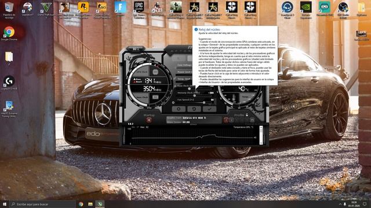Screen dimensions: 371x208
Task: Click the profile save icon
Action: pos(252,120)
